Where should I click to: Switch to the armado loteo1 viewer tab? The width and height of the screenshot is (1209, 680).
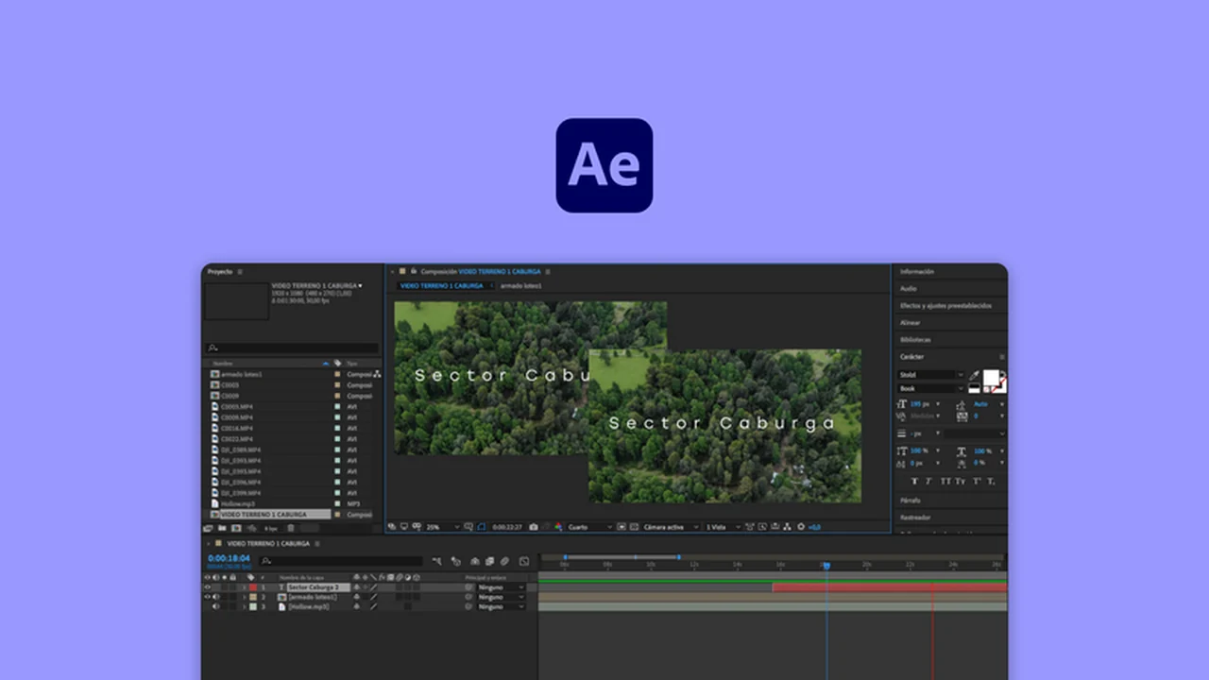coord(520,285)
